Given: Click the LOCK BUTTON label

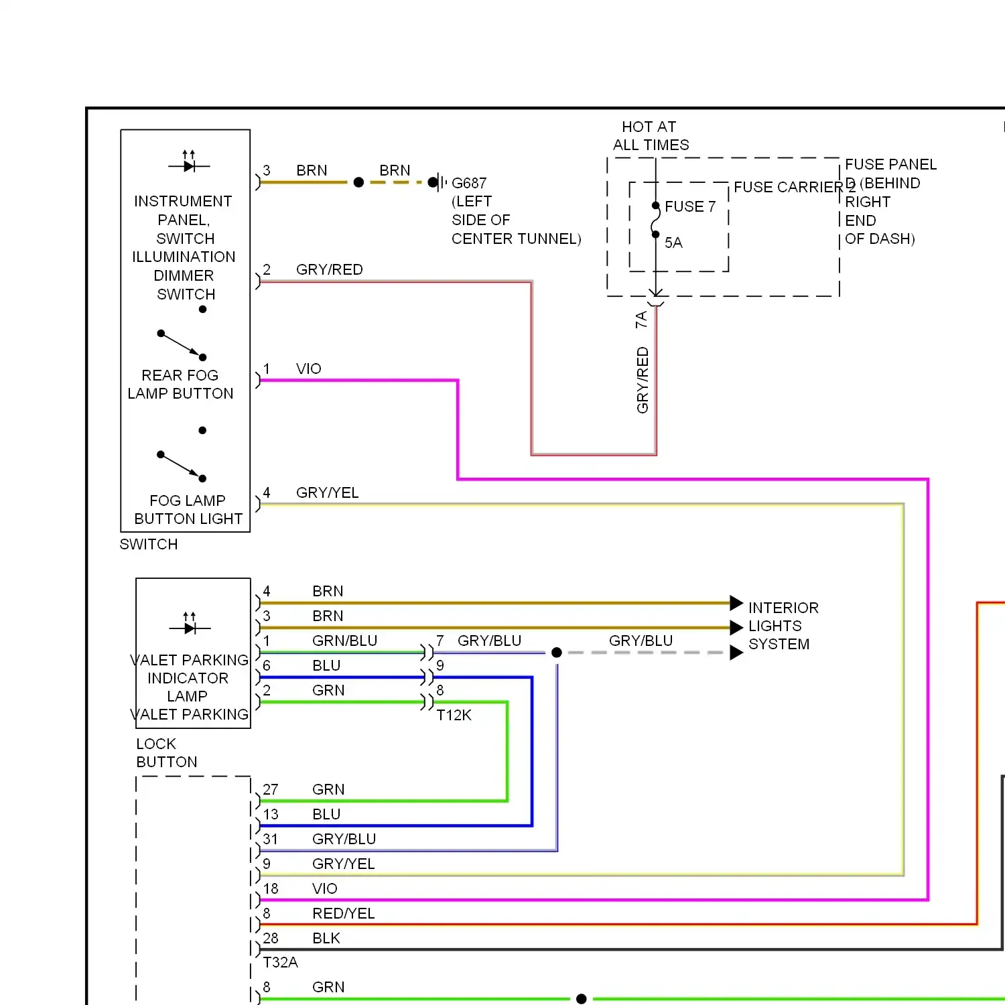Looking at the screenshot, I should [167, 752].
